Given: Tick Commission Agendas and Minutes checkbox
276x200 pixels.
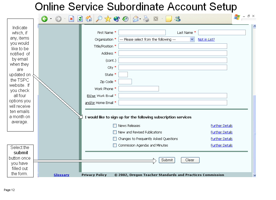Looking at the screenshot, I should (x=115, y=145).
